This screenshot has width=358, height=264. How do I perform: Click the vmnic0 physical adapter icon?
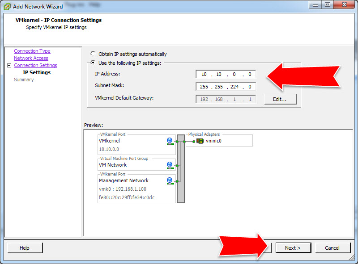tap(200, 141)
